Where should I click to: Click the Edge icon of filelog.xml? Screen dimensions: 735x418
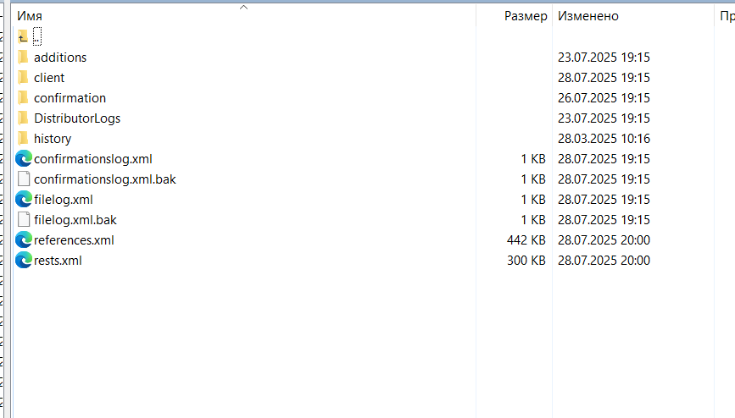(x=24, y=200)
